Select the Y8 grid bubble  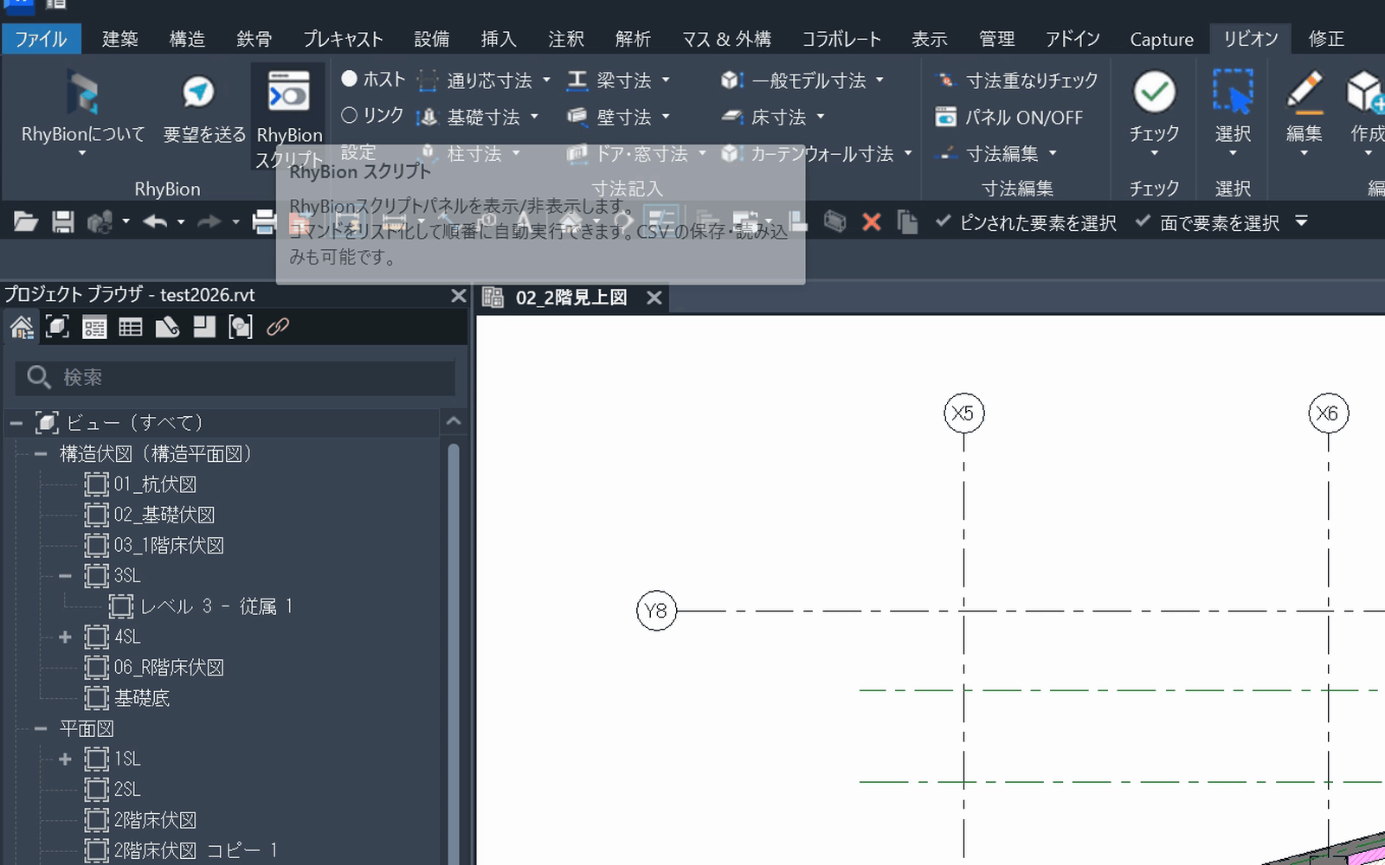coord(656,611)
